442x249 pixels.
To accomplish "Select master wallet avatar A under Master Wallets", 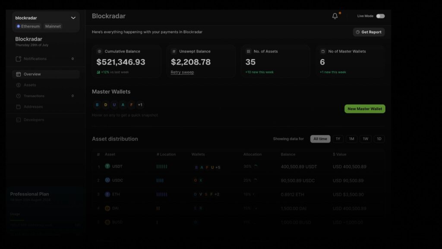I will [x=123, y=105].
